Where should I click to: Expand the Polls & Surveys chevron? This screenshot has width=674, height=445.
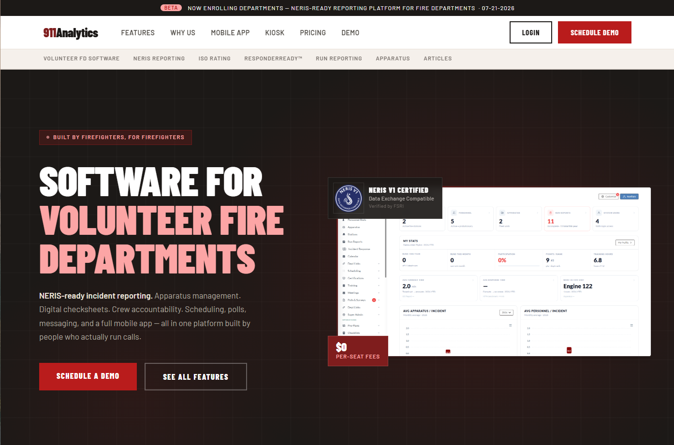coord(379,300)
